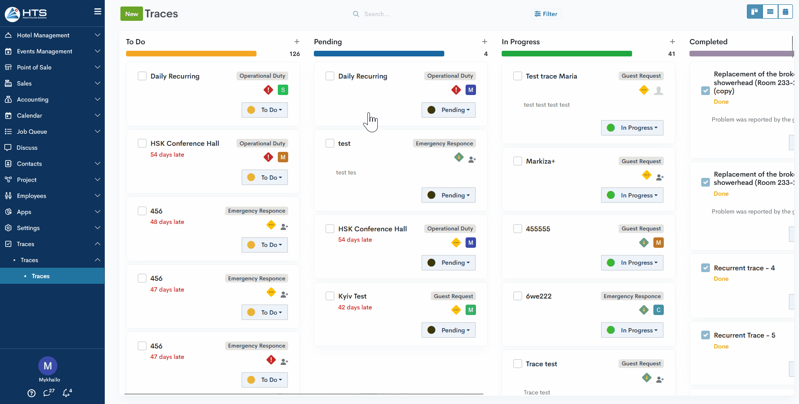Uncheck the Recurrent trace - 4 checkbox
Screen dimensions: 799x404
click(x=706, y=268)
